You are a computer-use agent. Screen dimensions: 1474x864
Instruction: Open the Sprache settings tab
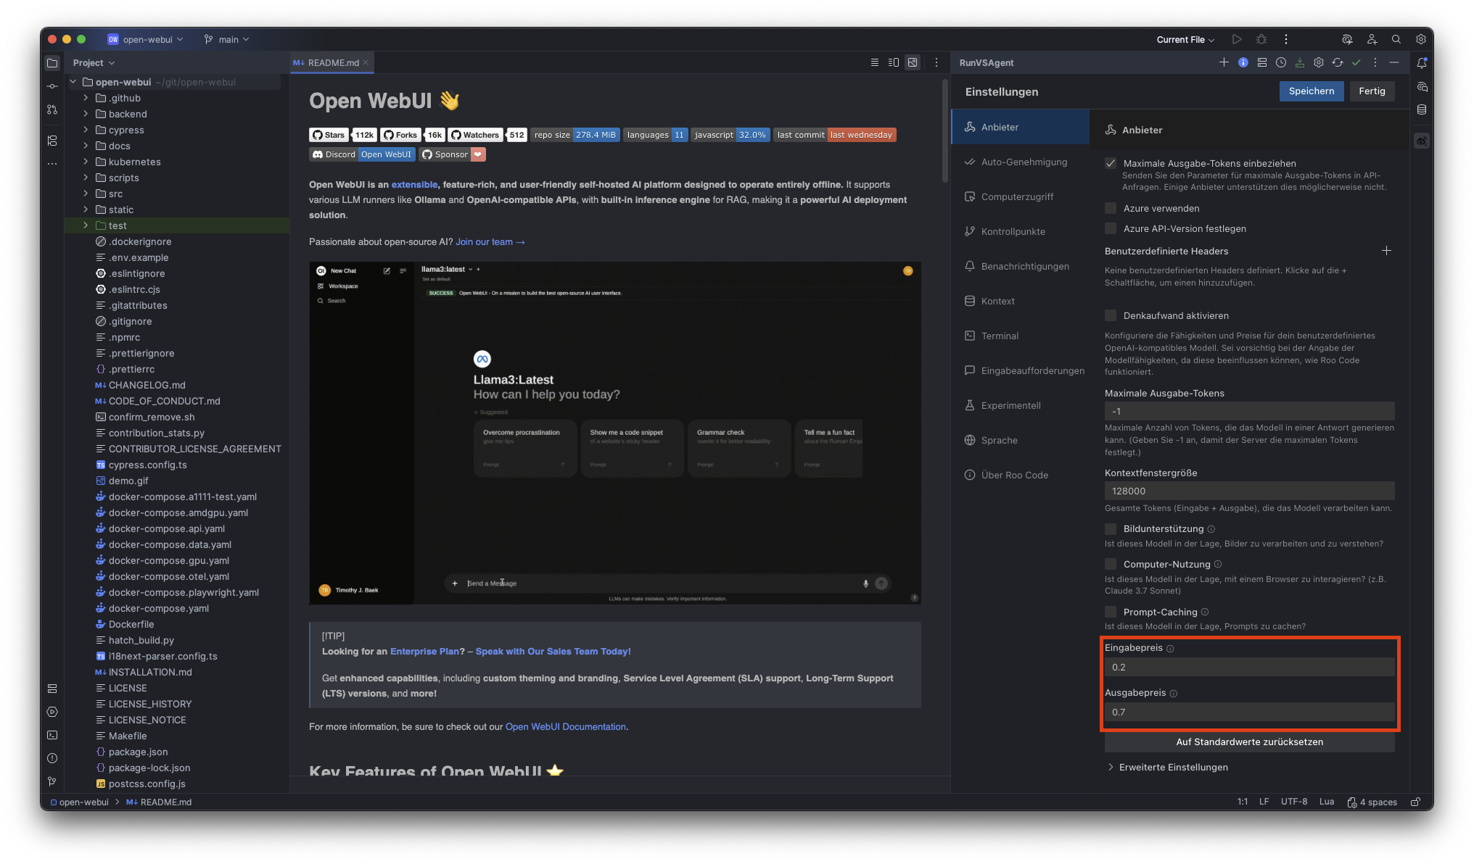tap(1021, 440)
